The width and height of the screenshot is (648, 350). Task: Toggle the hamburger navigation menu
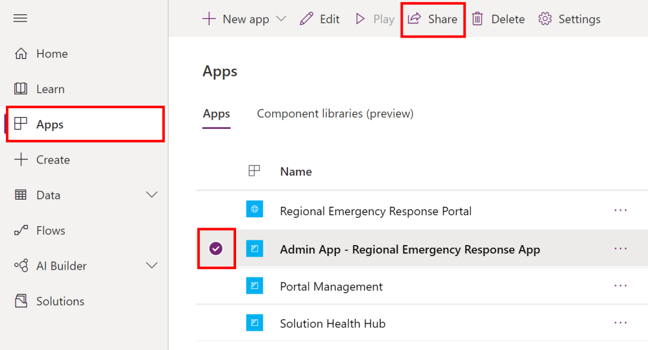pos(20,18)
